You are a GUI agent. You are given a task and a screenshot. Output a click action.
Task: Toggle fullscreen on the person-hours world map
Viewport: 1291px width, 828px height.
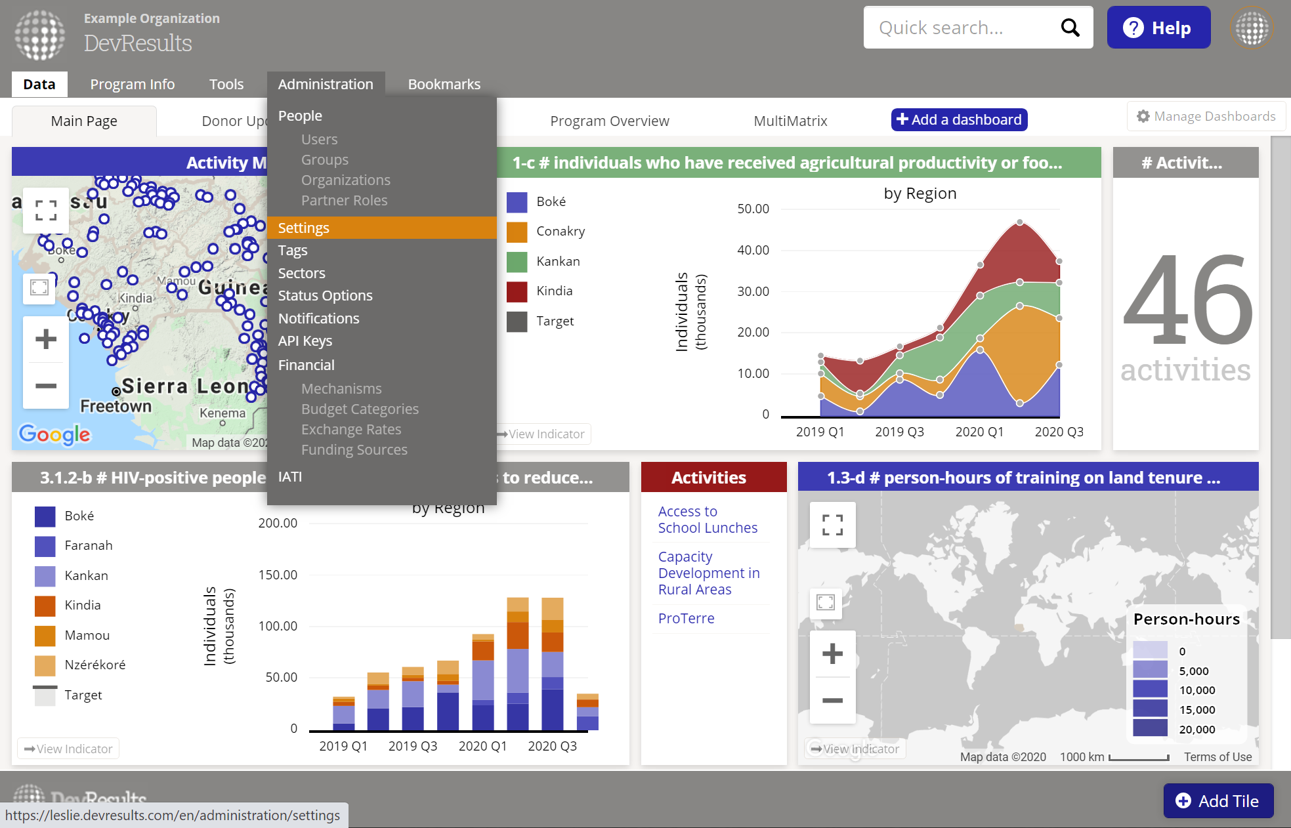(x=832, y=525)
